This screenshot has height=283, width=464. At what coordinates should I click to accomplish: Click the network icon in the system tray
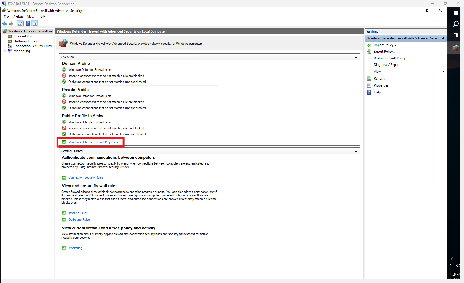(452, 266)
